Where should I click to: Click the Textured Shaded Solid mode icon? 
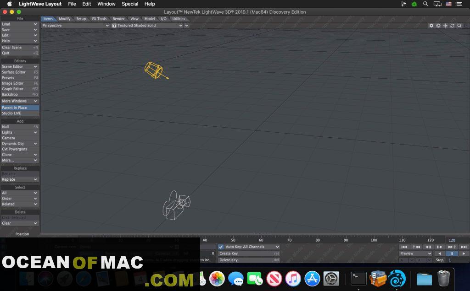114,26
